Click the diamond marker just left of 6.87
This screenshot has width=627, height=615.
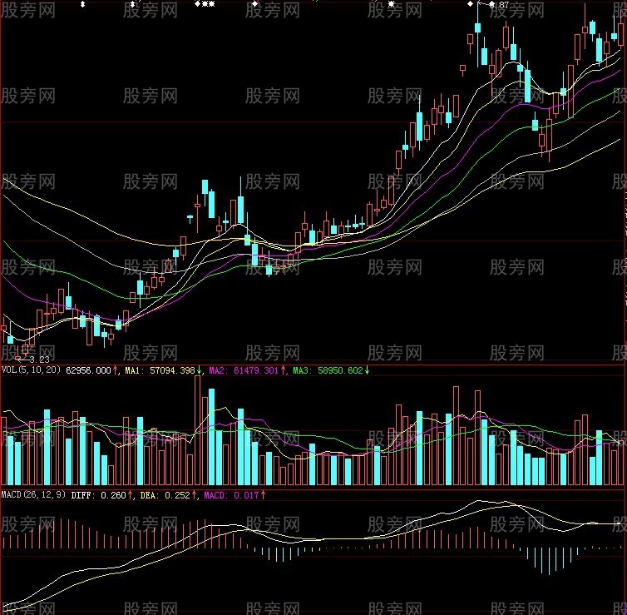pos(471,4)
